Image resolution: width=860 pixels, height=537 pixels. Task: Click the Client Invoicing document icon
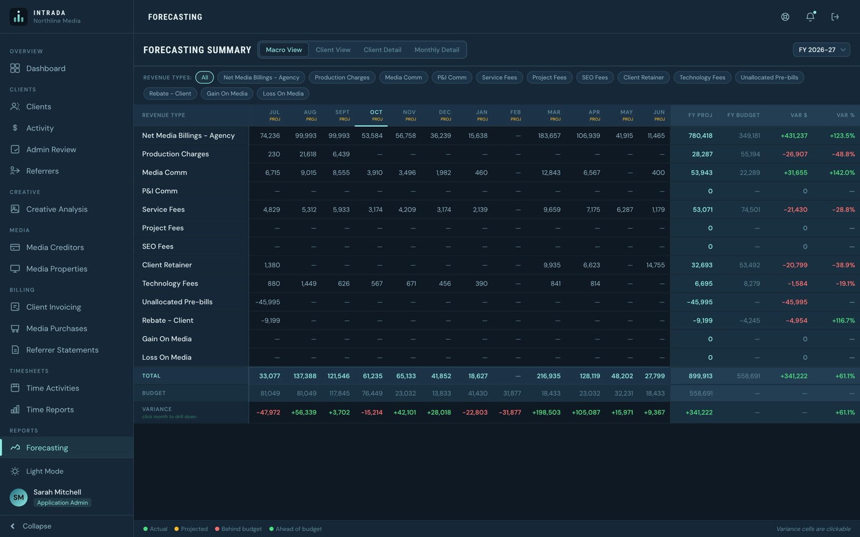click(x=15, y=307)
